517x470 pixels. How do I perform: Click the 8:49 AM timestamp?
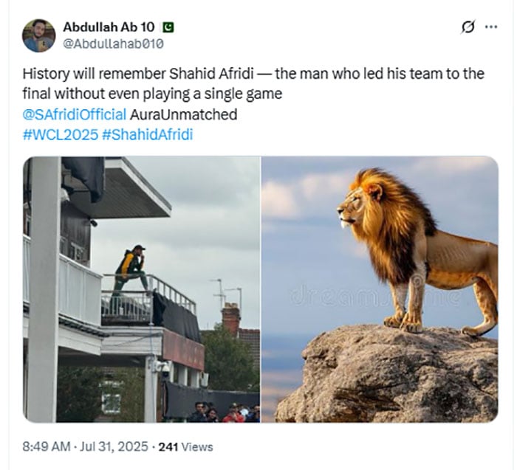click(x=47, y=447)
